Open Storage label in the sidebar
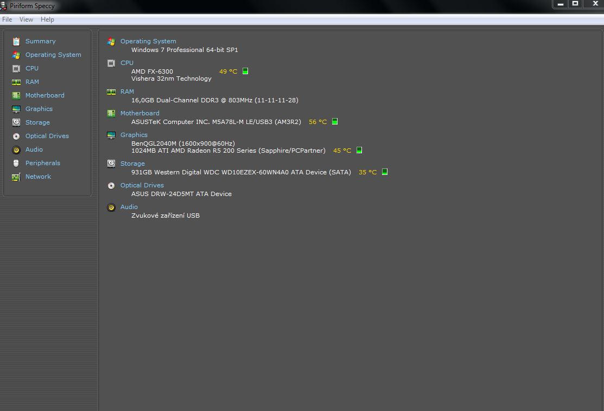Viewport: 604px width, 411px height. pyautogui.click(x=37, y=122)
